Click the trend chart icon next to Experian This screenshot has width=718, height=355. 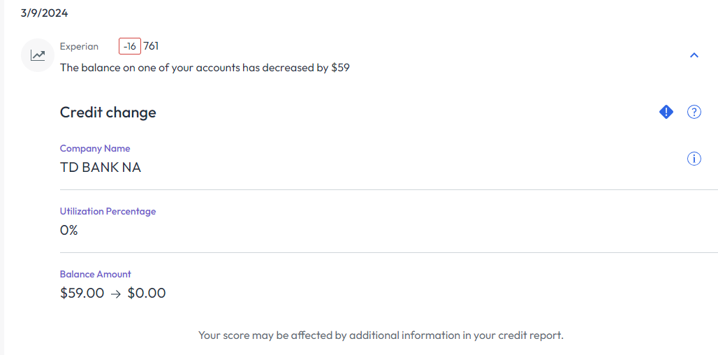[x=38, y=55]
